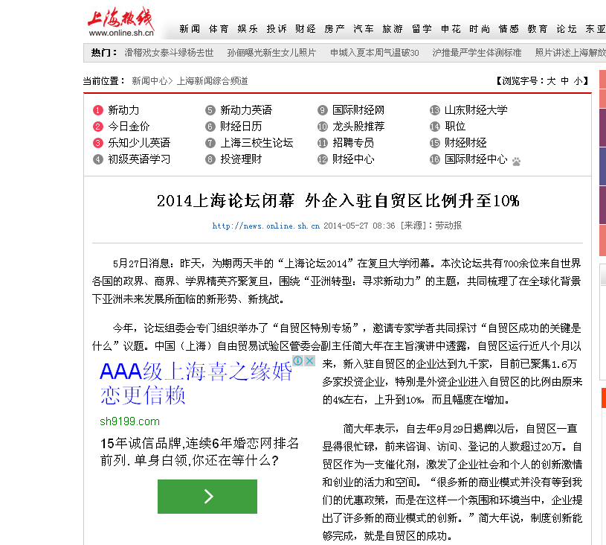Open sponsored link 乐知少儿英语
Viewport: 606px width, 545px height.
(139, 143)
